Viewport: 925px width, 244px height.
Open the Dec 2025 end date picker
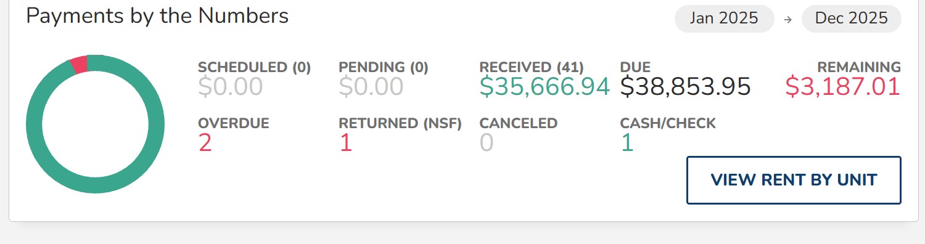(851, 18)
